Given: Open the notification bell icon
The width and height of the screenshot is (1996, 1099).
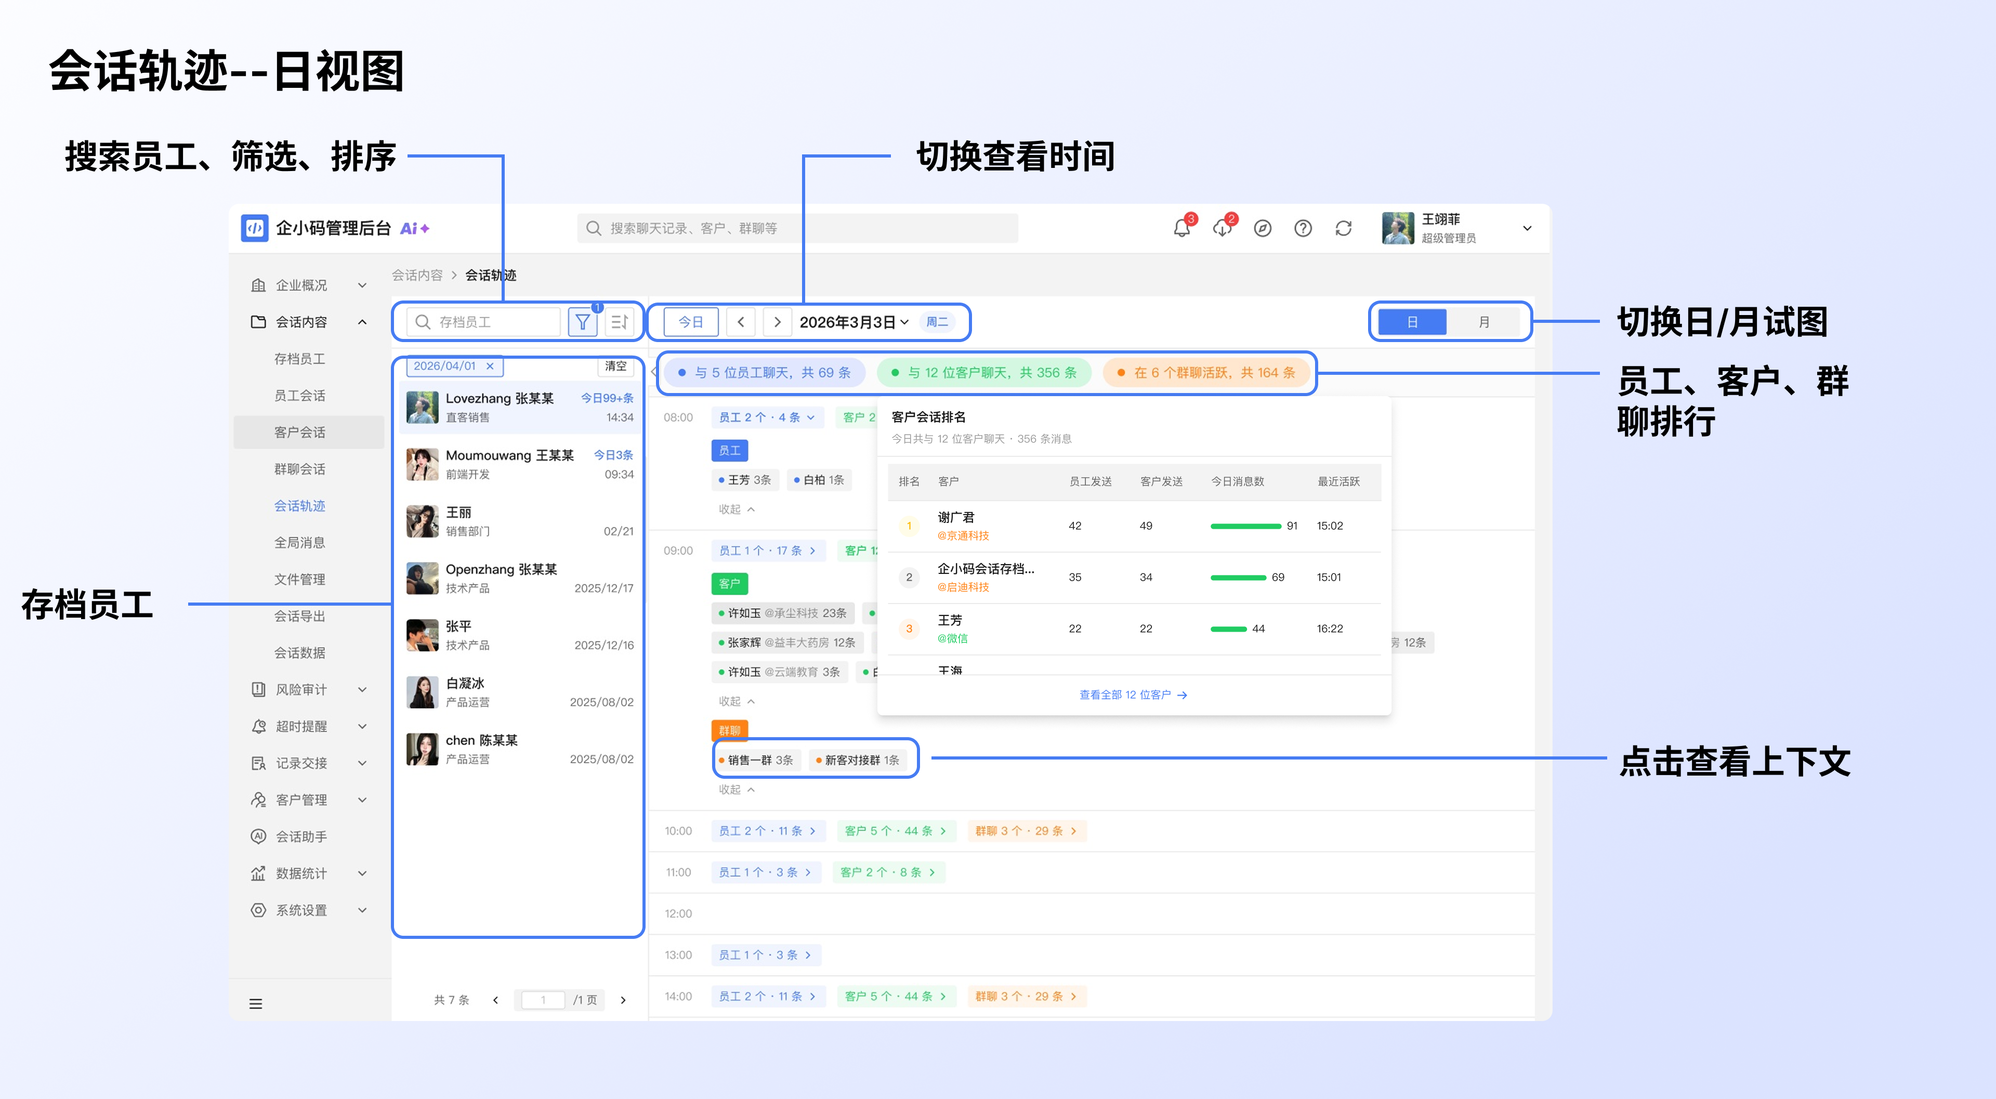Looking at the screenshot, I should pyautogui.click(x=1181, y=228).
